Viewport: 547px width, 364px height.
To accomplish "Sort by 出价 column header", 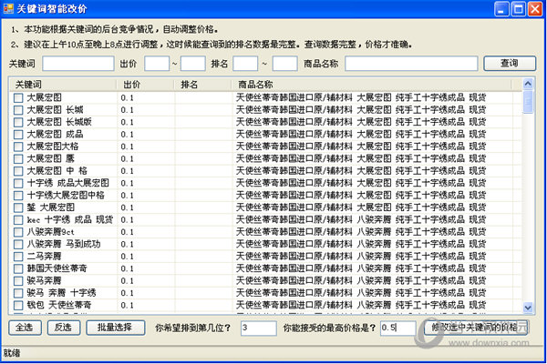I will [x=145, y=85].
